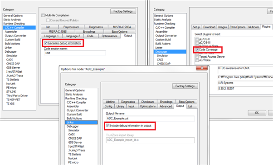This screenshot has width=273, height=165.
Task: Click RTOS awareness for CMX description
Action: click(x=234, y=68)
